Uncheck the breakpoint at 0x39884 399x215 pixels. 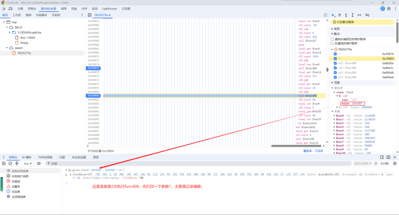[335, 58]
